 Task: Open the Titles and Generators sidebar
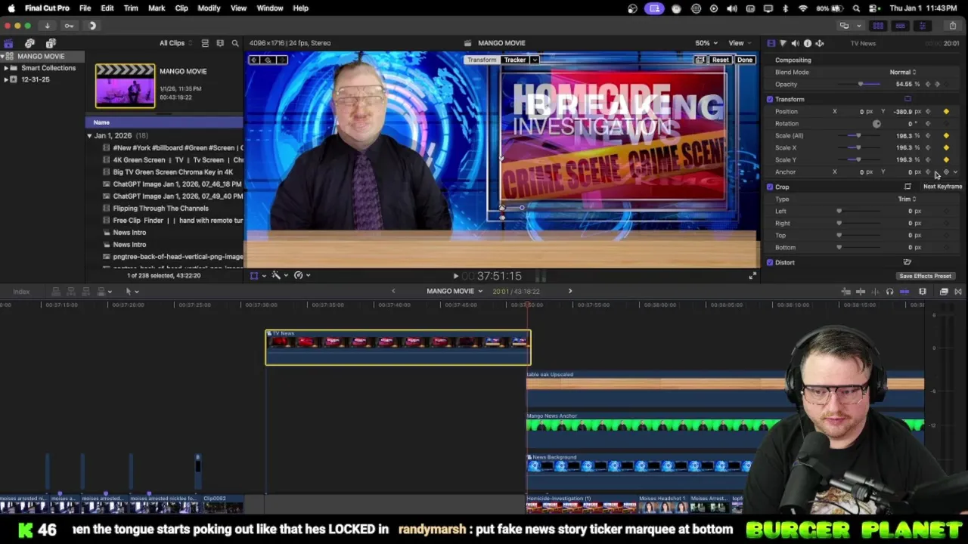(51, 43)
